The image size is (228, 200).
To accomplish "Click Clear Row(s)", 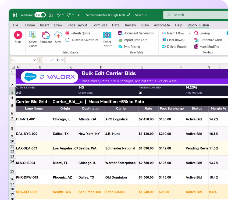I will pos(173,40).
